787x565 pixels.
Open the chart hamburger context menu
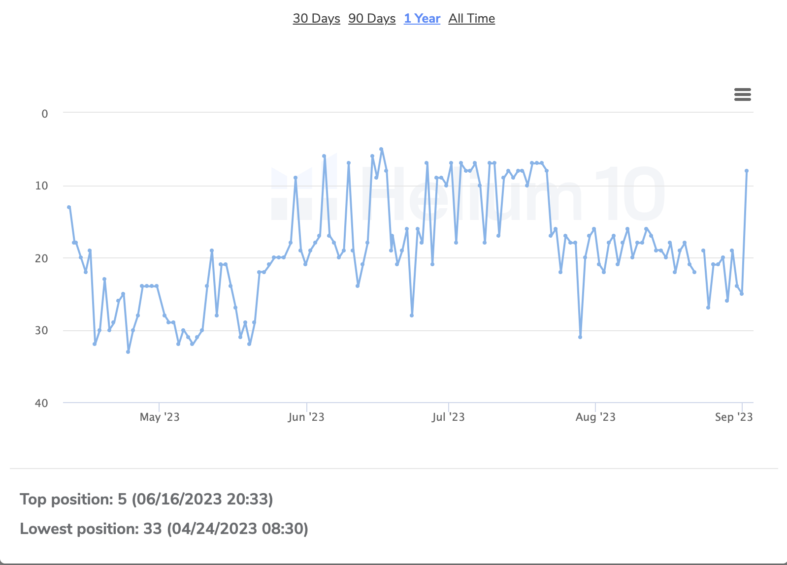coord(742,94)
